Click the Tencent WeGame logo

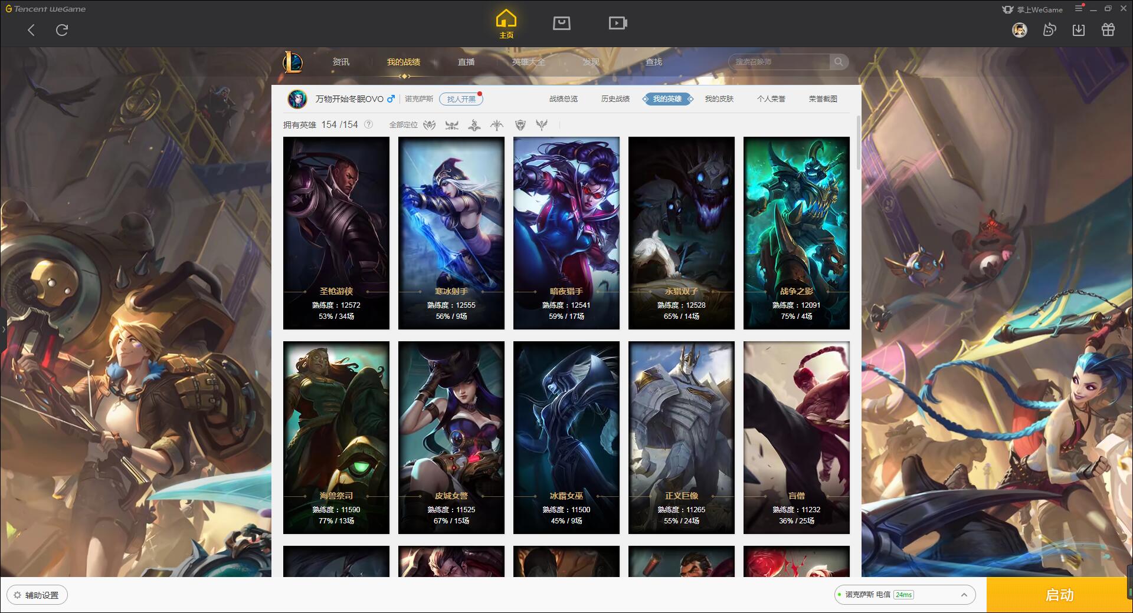[x=46, y=9]
